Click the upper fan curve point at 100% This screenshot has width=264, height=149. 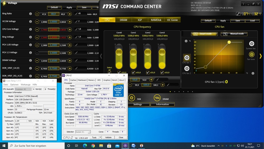click(229, 42)
